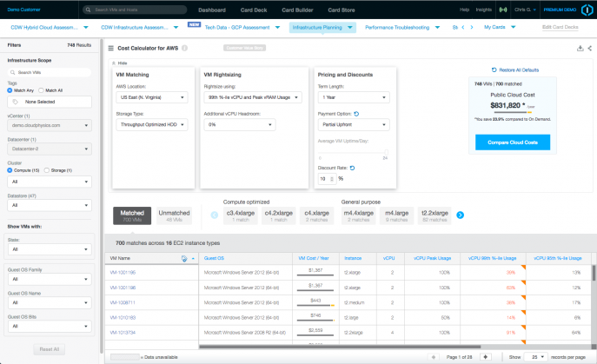Click the Search VMs and Hosts field
The width and height of the screenshot is (597, 364).
136,10
